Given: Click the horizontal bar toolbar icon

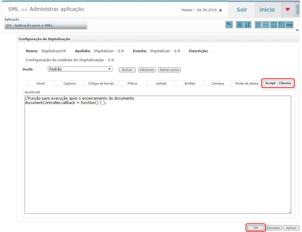Looking at the screenshot, I should [x=289, y=25].
